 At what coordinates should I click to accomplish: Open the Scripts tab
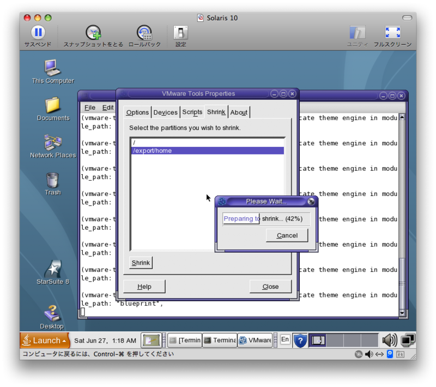coord(192,112)
